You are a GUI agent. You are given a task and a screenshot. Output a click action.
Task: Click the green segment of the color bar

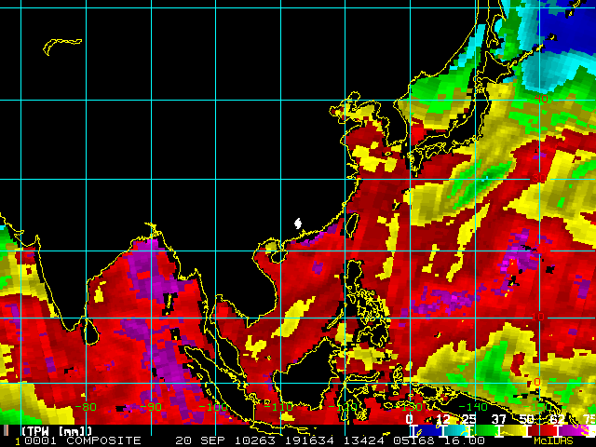click(484, 430)
